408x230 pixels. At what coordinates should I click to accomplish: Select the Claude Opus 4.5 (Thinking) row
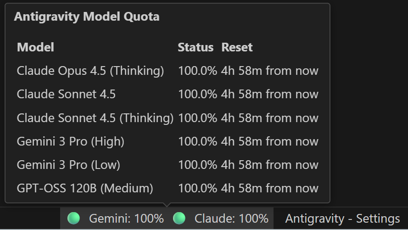(x=168, y=71)
